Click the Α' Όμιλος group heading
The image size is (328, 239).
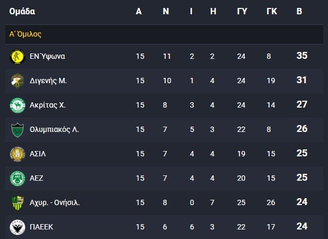pos(25,34)
